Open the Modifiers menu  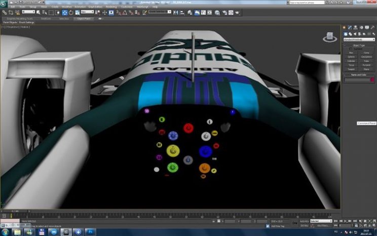coord(66,7)
